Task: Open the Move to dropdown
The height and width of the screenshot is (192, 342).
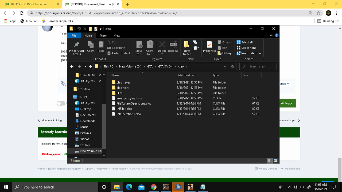Action: tap(139, 48)
